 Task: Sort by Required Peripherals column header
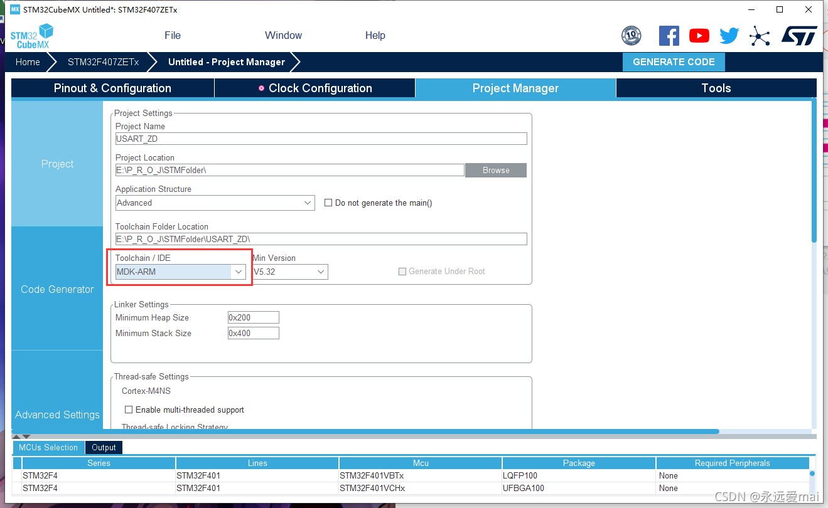[x=732, y=463]
